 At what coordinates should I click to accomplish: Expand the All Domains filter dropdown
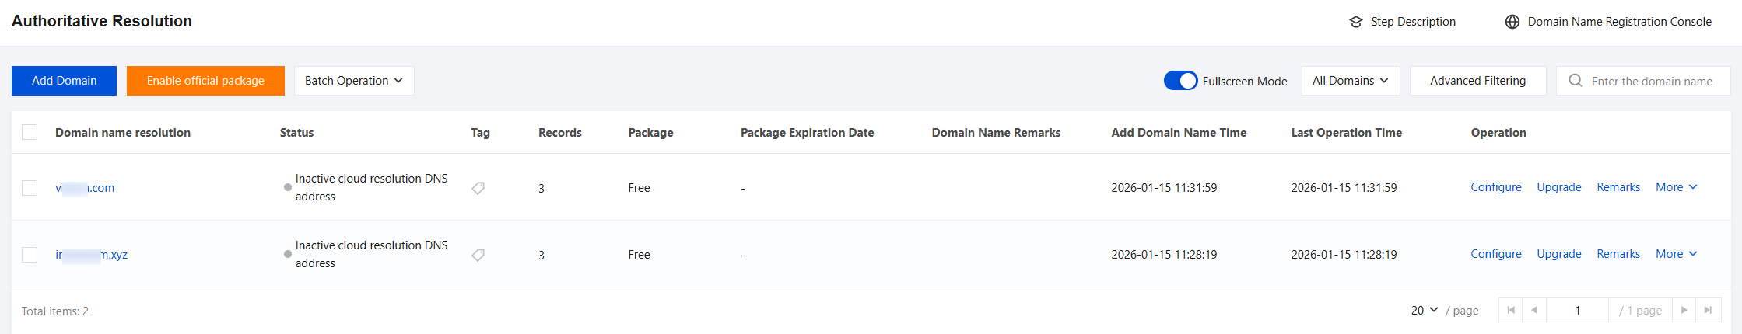click(1350, 81)
